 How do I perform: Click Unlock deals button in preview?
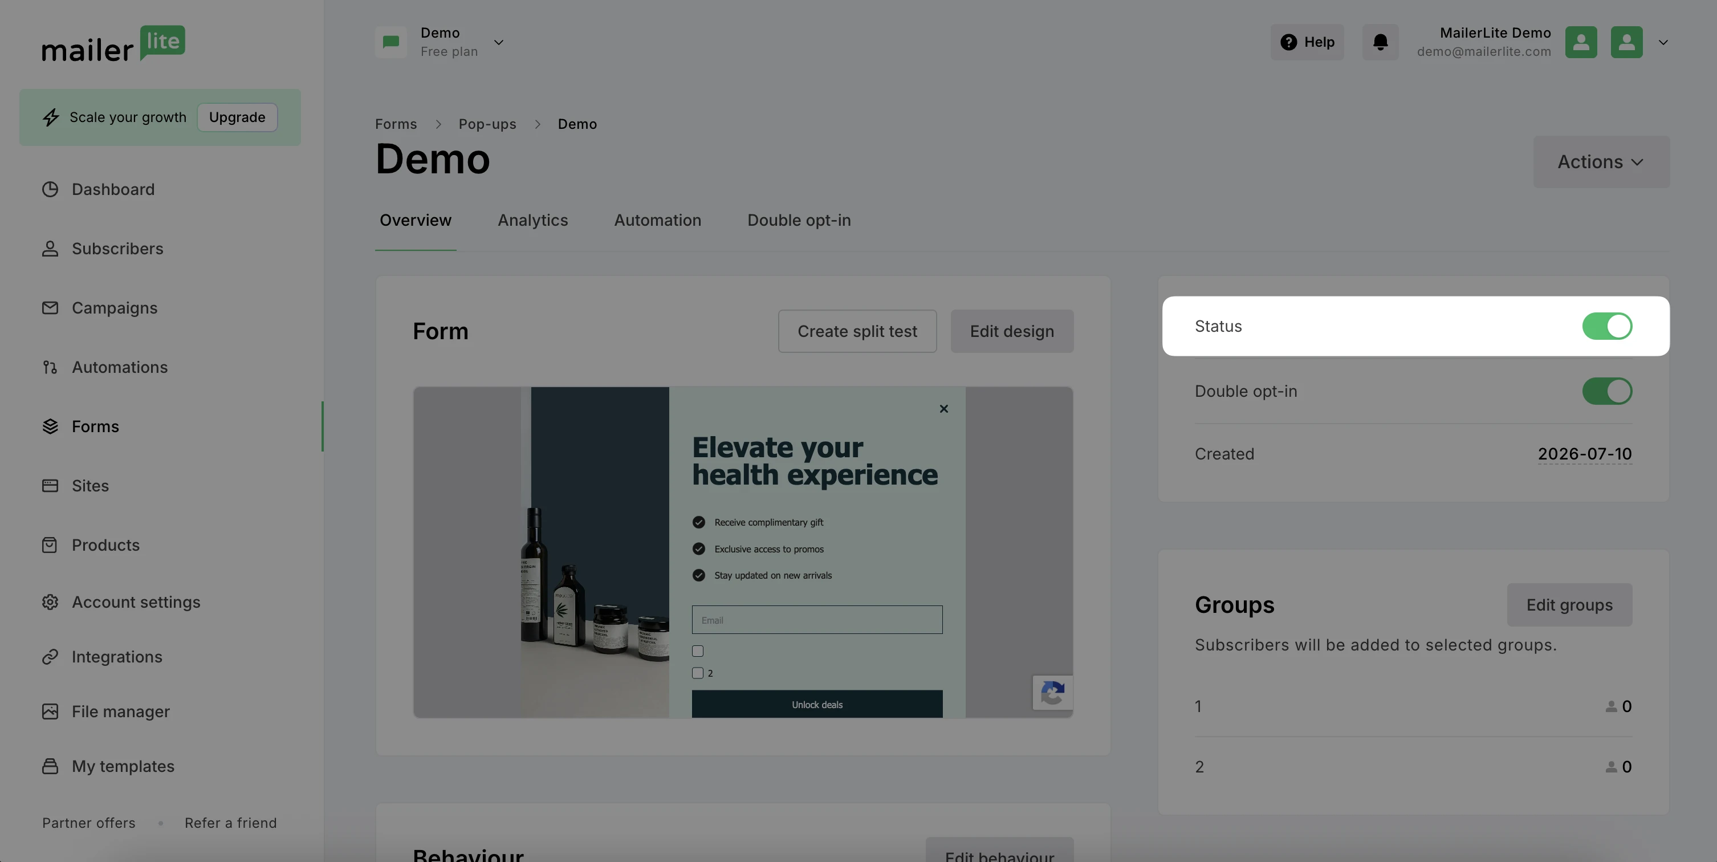pos(817,705)
